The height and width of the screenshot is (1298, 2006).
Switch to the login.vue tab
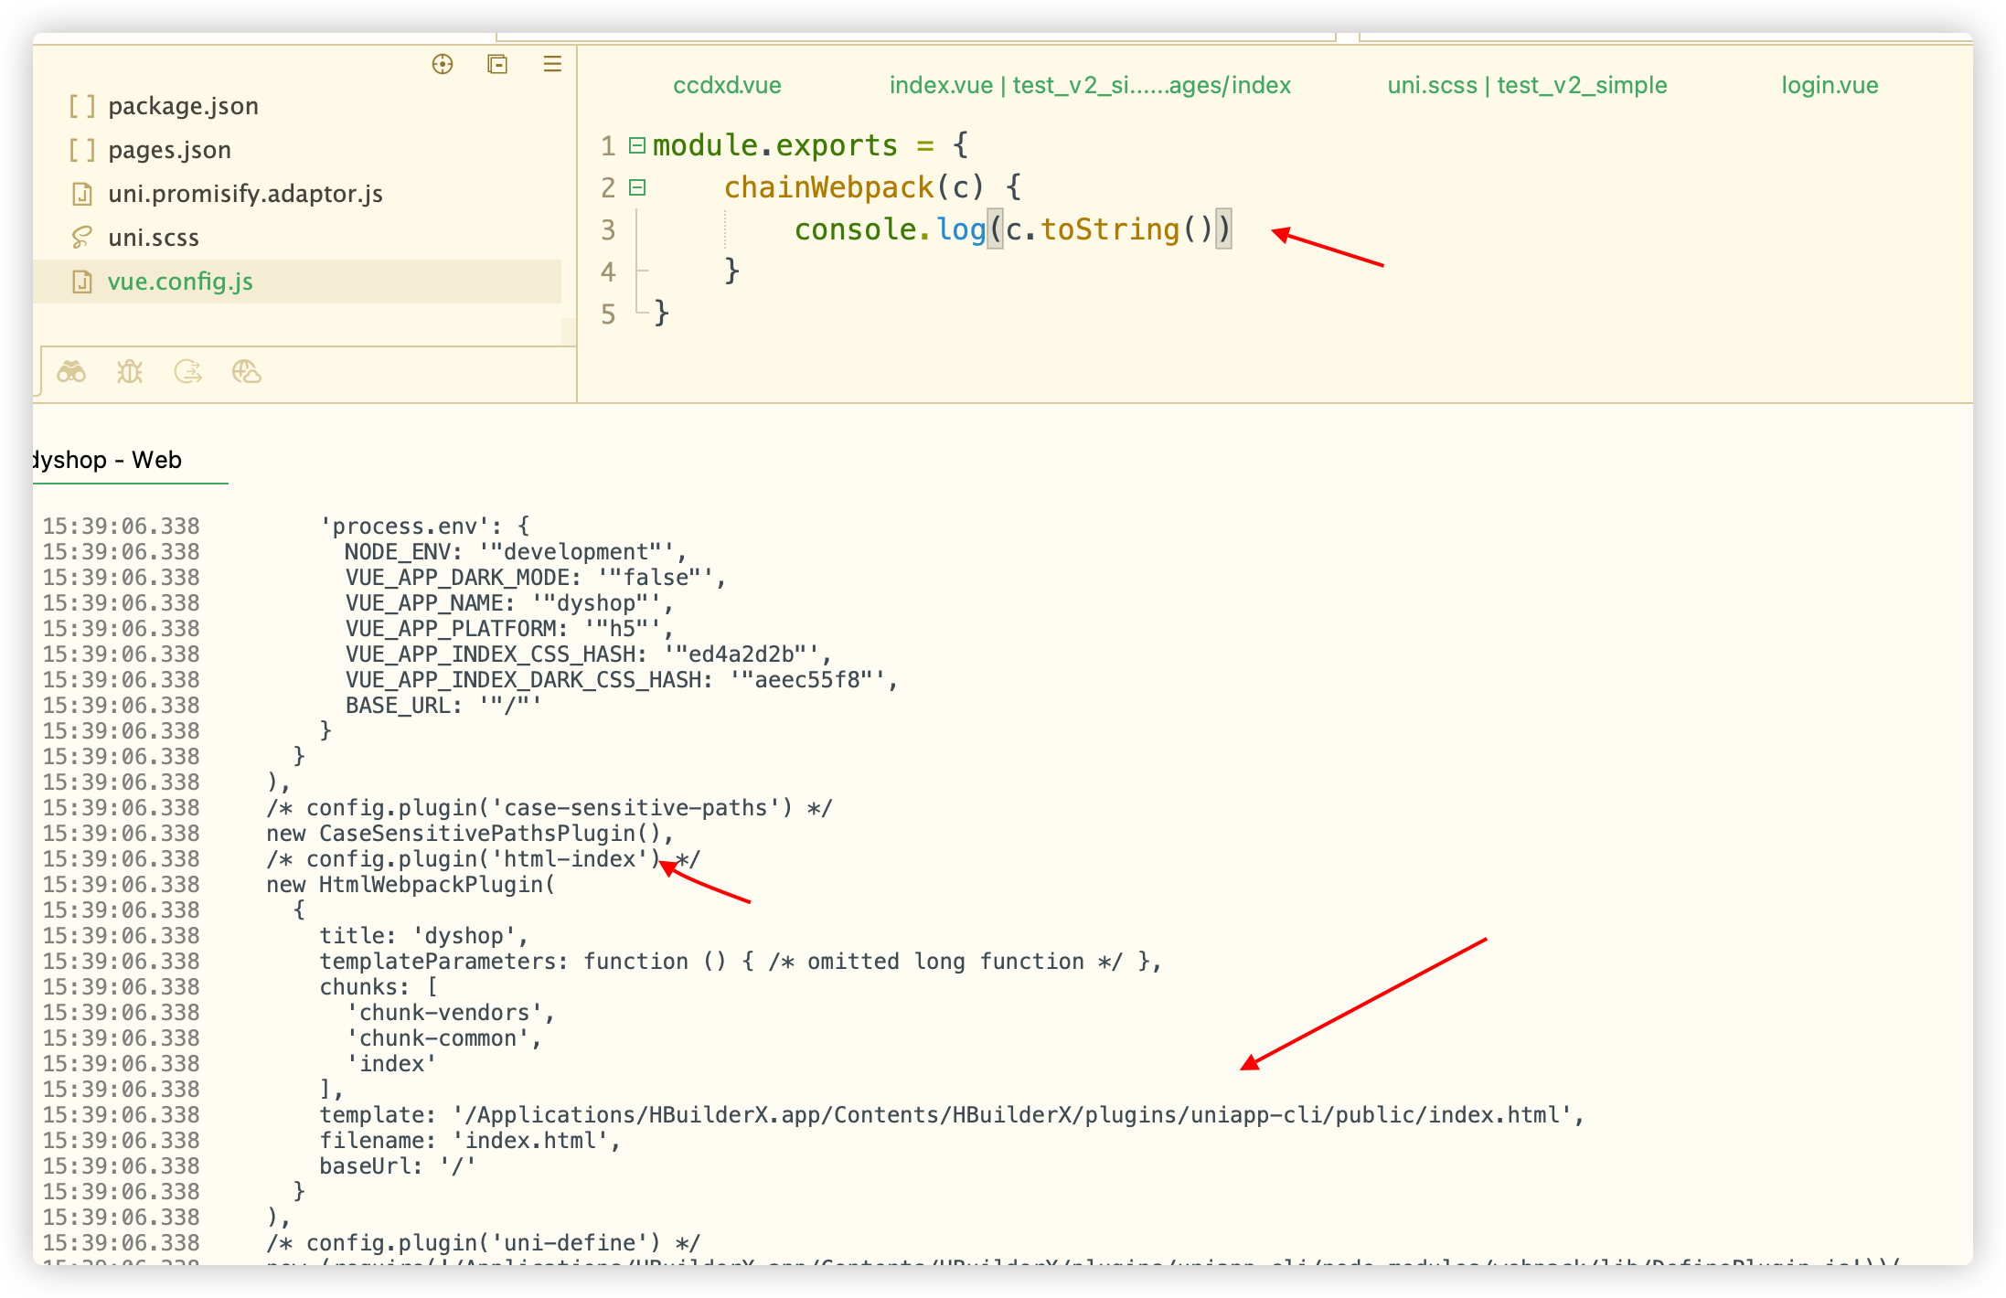[x=1830, y=86]
